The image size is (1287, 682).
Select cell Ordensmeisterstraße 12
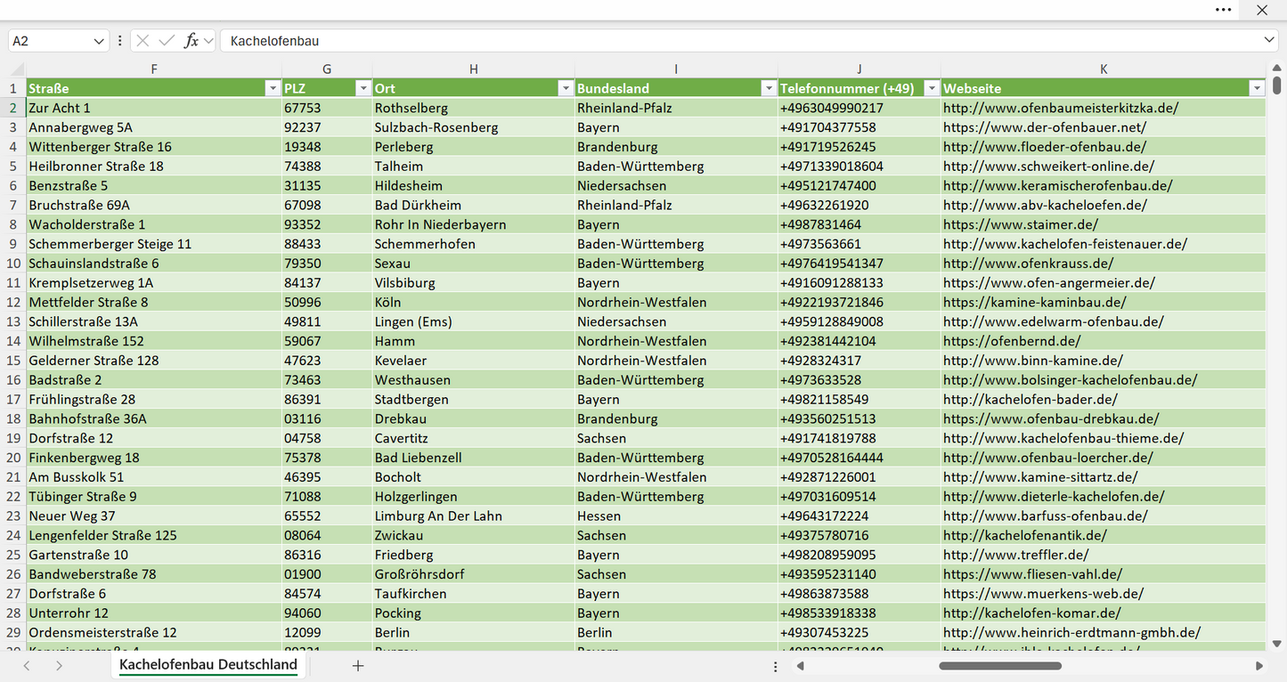click(x=154, y=632)
